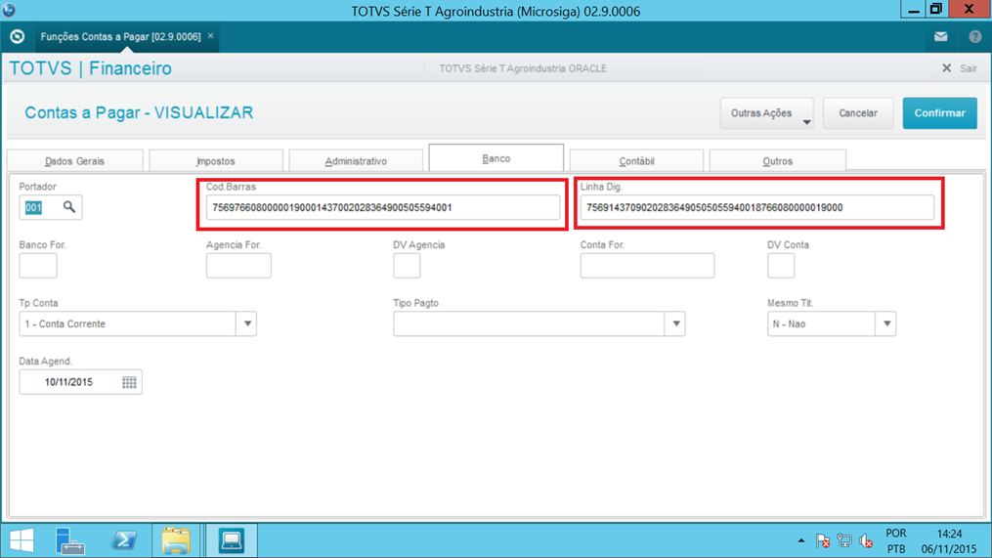Expand the Outras Ações menu button
The width and height of the screenshot is (992, 558).
pyautogui.click(x=767, y=113)
